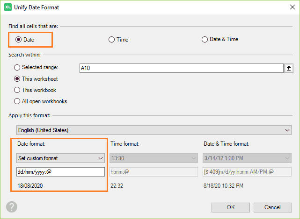Expand the Set custom format dropdown
This screenshot has height=219, width=300.
point(60,158)
